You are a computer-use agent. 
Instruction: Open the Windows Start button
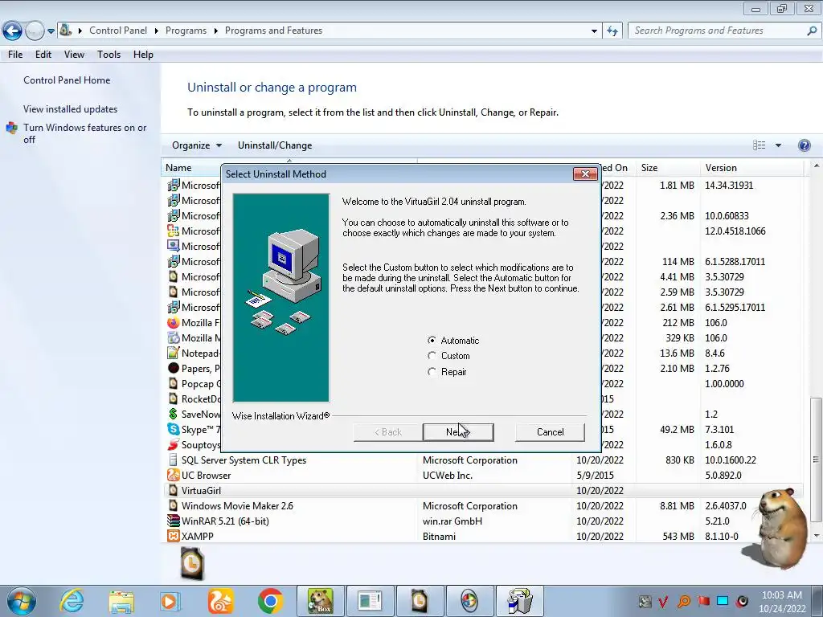(x=21, y=601)
